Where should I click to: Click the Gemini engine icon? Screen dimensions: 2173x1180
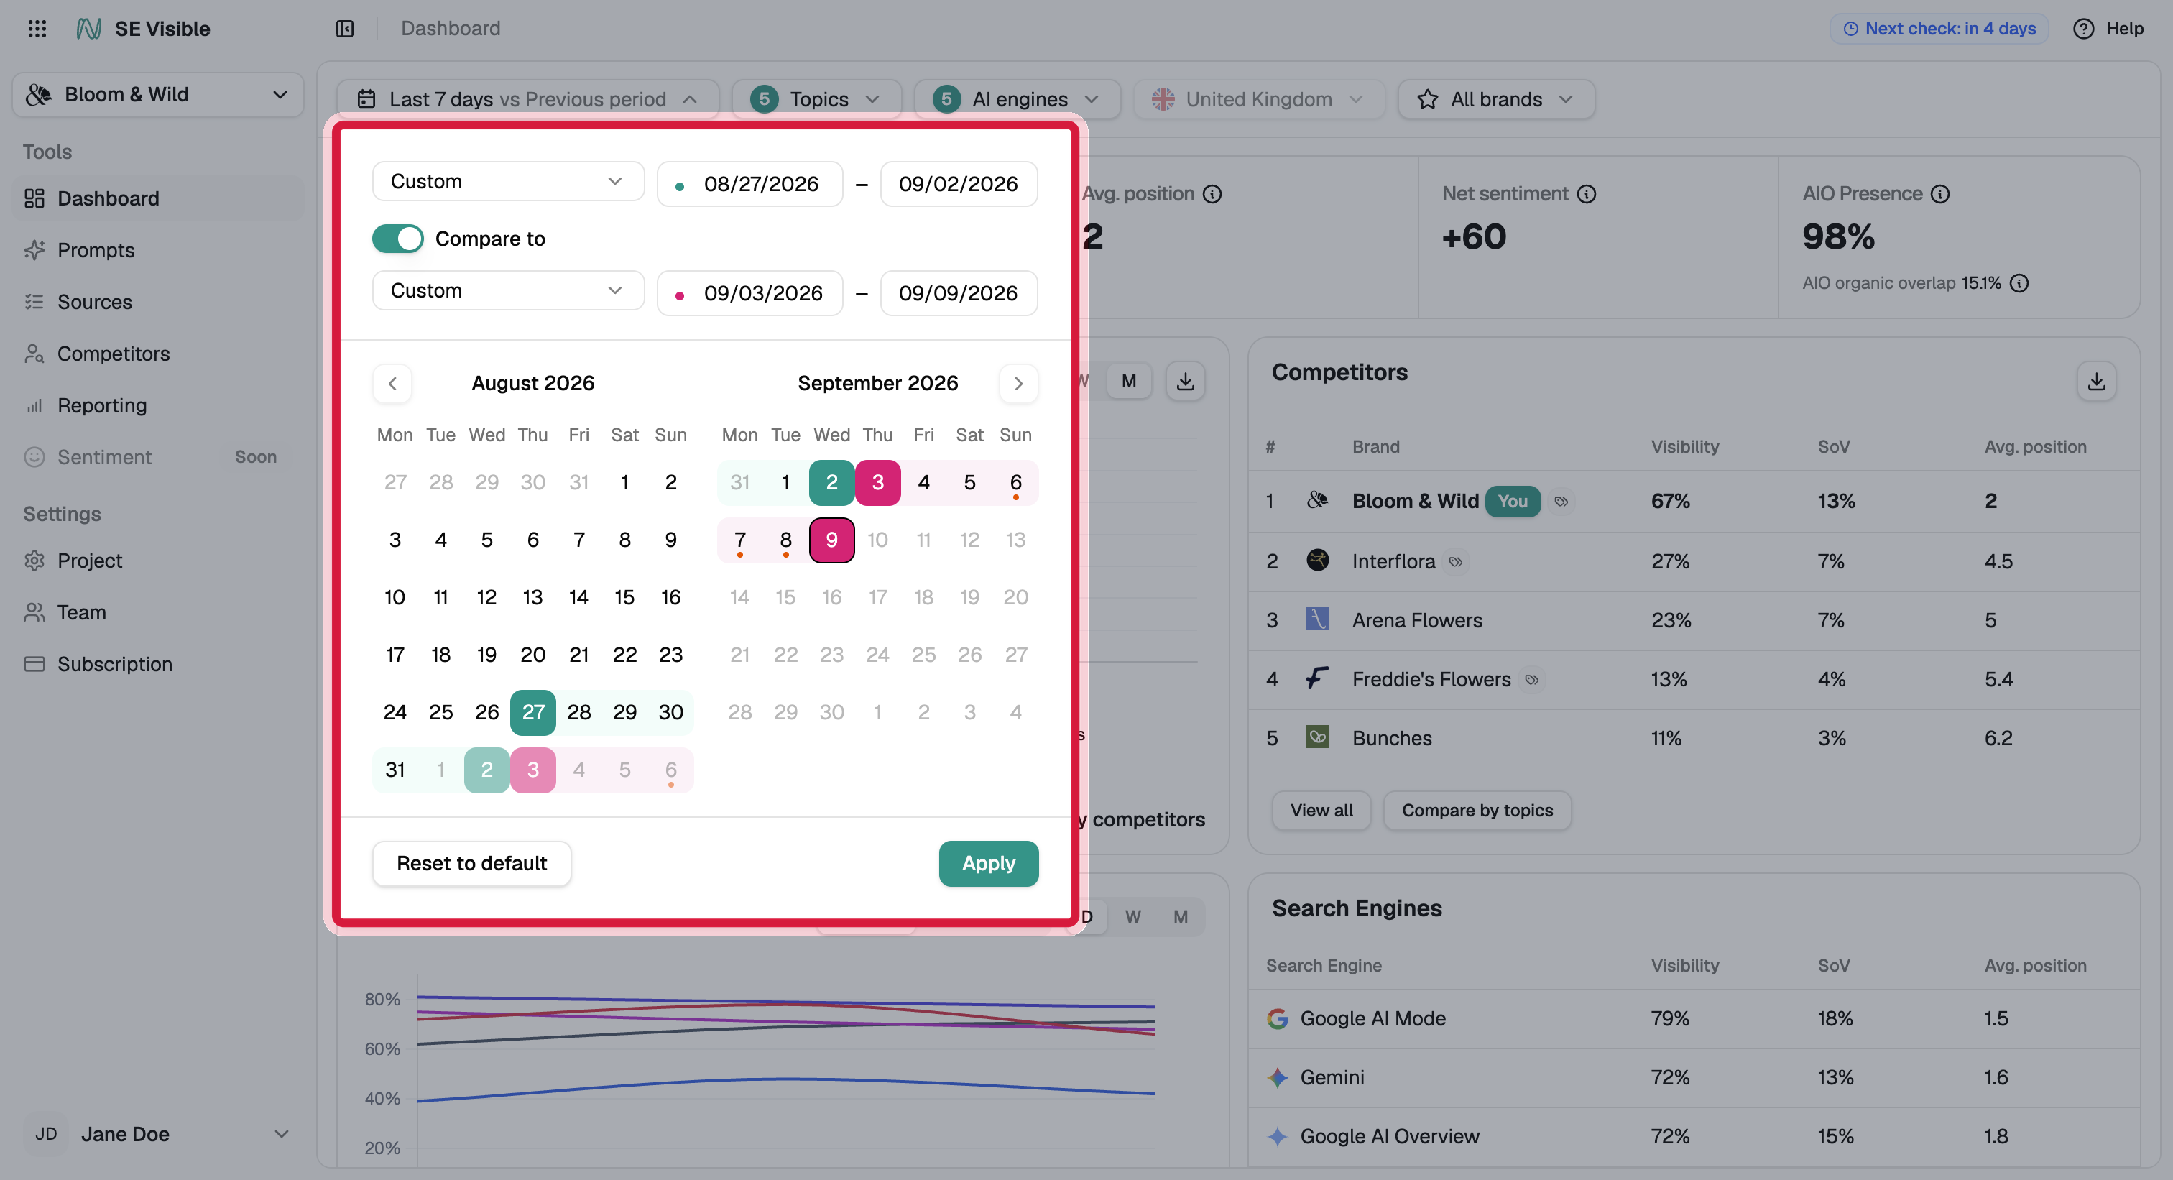pyautogui.click(x=1277, y=1078)
